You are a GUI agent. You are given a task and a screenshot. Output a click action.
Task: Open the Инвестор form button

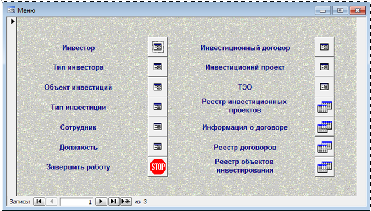pyautogui.click(x=158, y=47)
